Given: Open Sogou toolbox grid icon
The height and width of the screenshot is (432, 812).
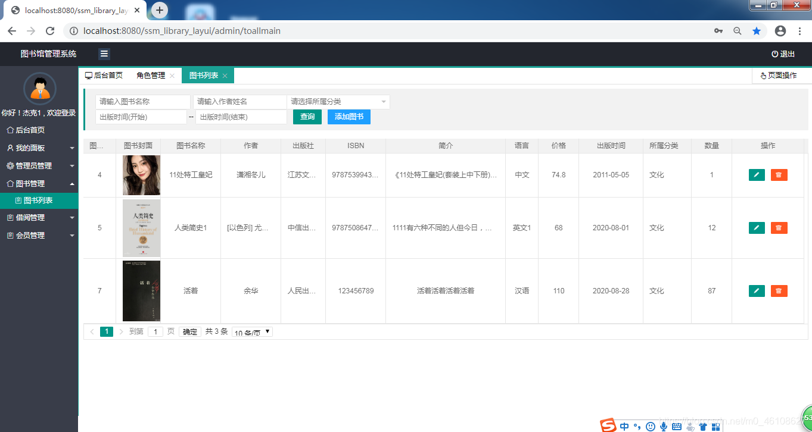Looking at the screenshot, I should tap(716, 426).
